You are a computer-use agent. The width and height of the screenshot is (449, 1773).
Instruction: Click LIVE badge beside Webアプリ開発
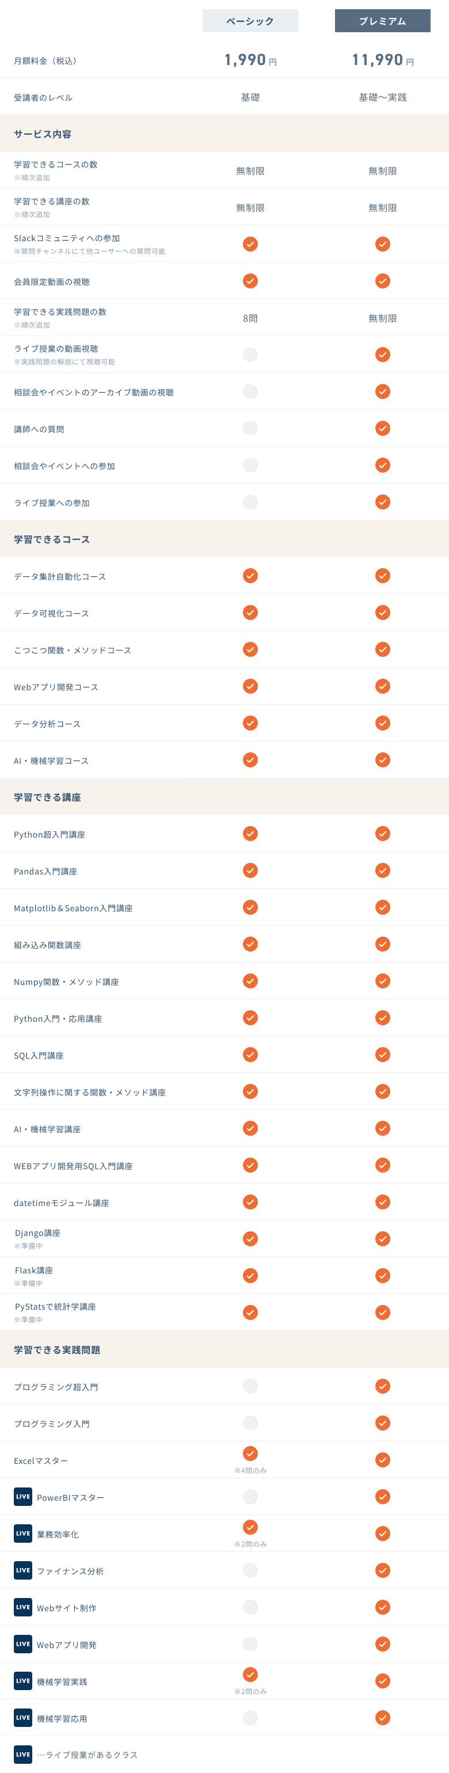point(22,1643)
